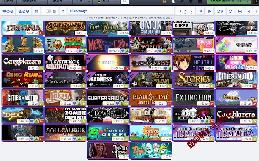Click the heart icon in the filter toolbar
The image size is (259, 161).
tap(4, 11)
